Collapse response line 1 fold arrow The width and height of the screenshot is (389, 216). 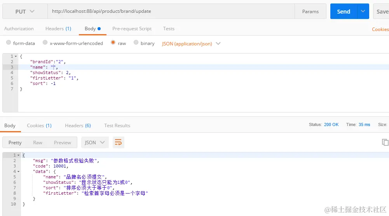18,156
